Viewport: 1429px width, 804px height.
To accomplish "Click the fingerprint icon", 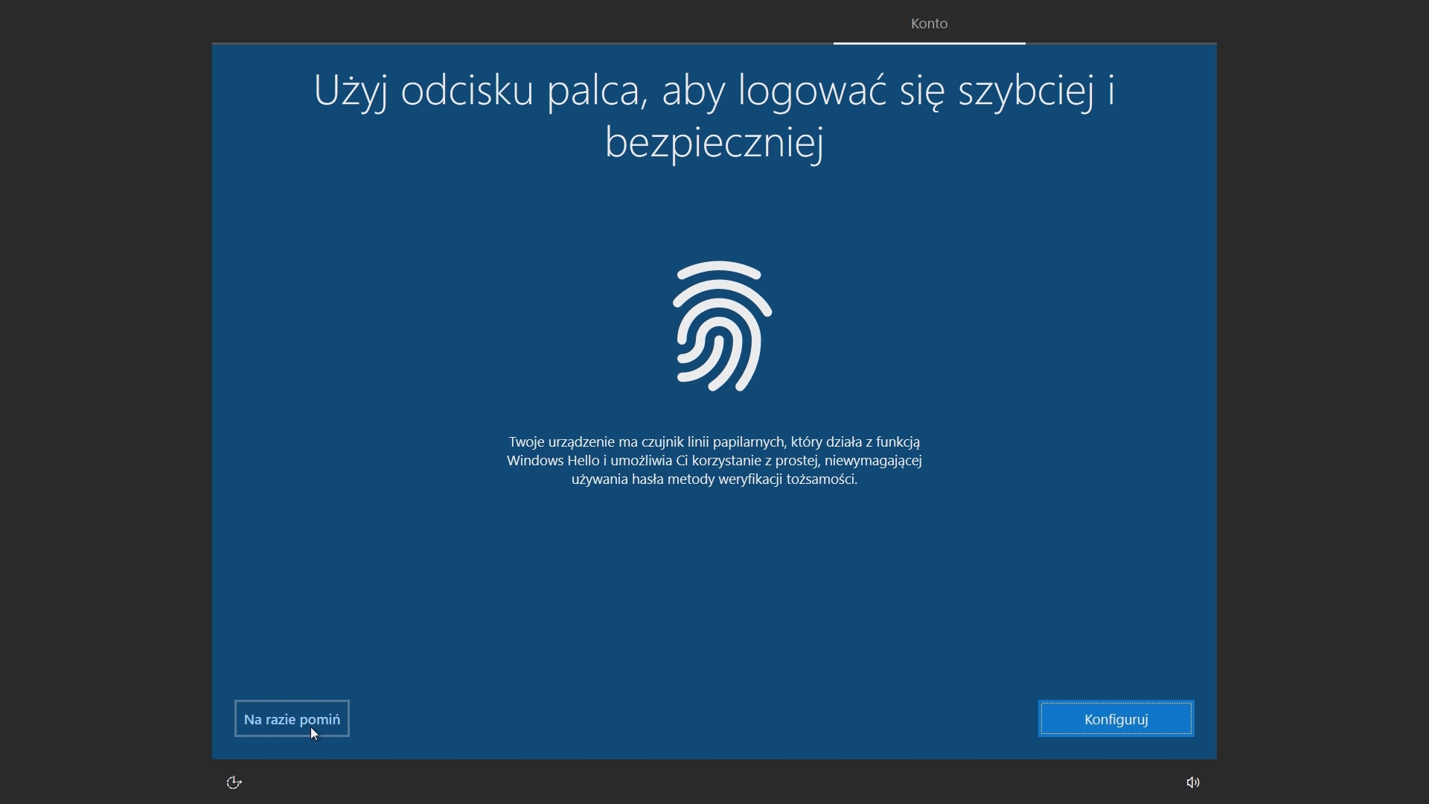I will pyautogui.click(x=721, y=326).
